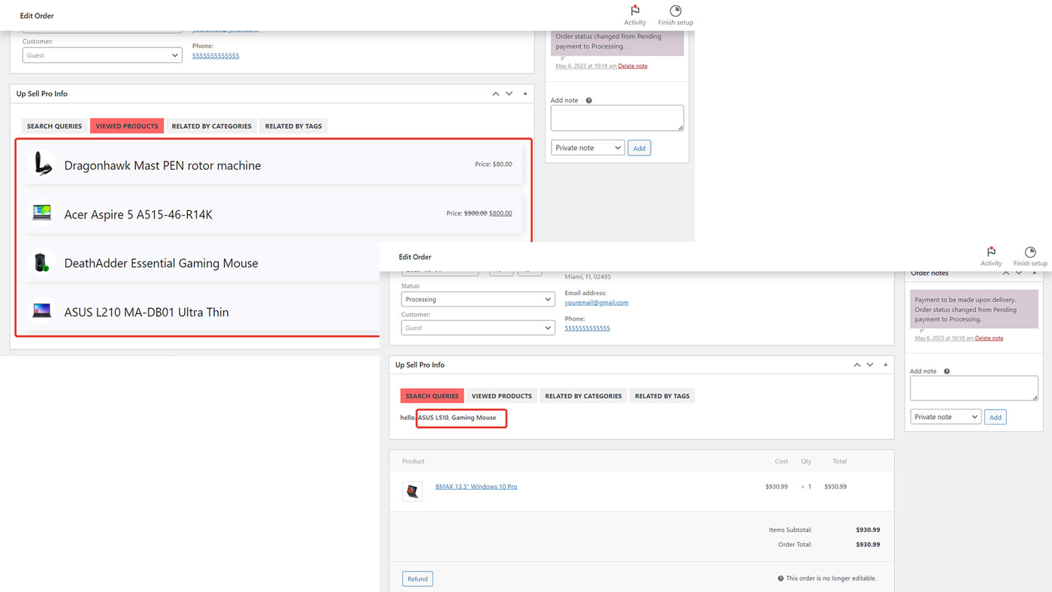
Task: Open Viewed Products tab next to highlighted Search Queries
Action: pos(501,396)
